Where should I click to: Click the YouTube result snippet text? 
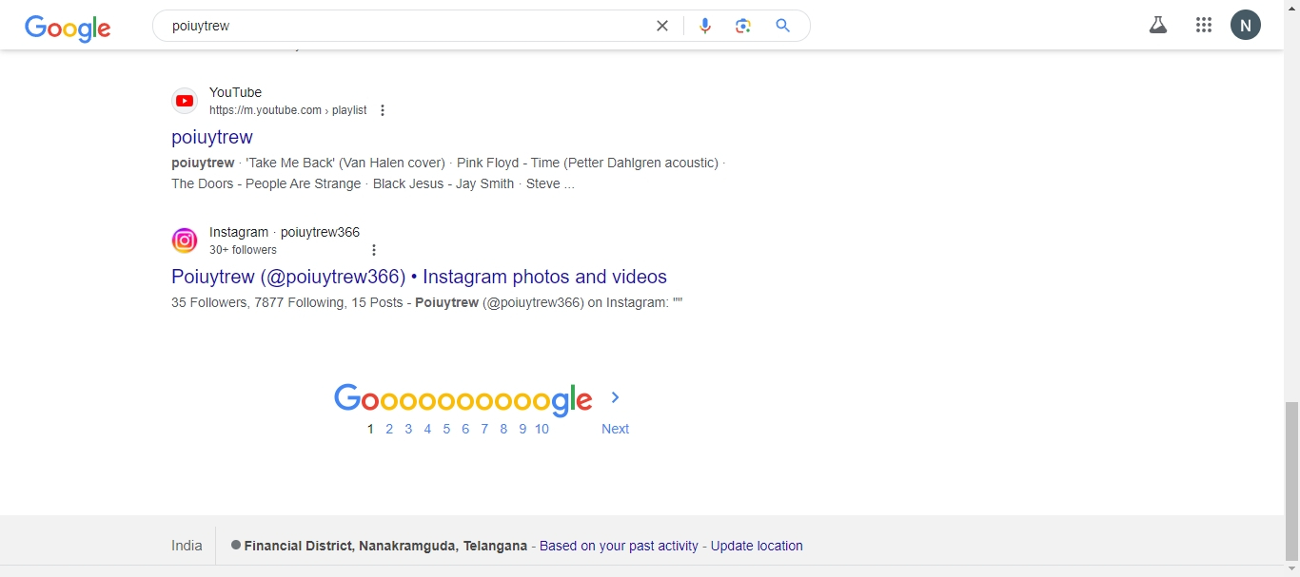[x=448, y=173]
